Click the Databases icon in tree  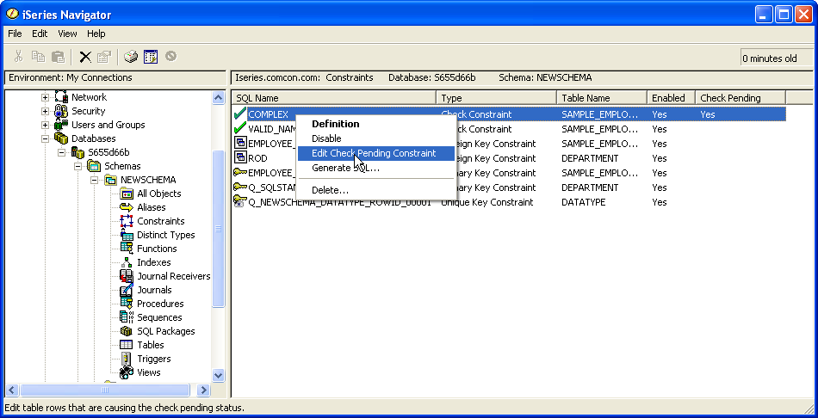61,138
